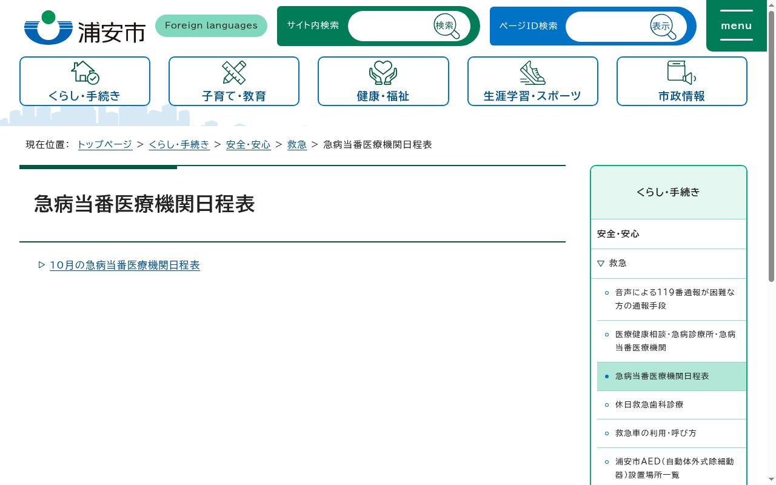Open 救急車の利用・呼び方 sidebar item
776x485 pixels.
672,433
